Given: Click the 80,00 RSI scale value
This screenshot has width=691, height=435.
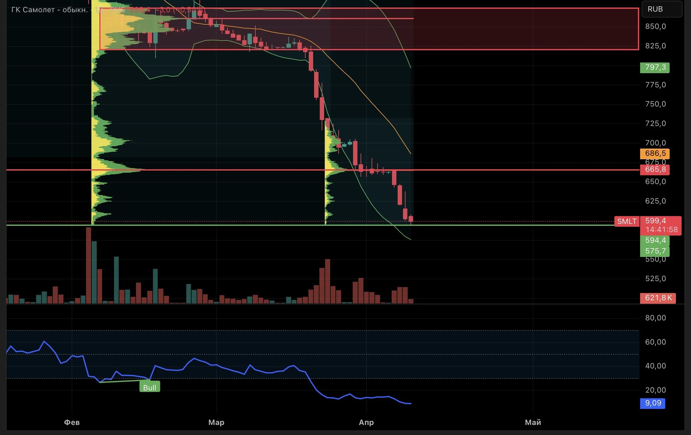Looking at the screenshot, I should click(656, 318).
